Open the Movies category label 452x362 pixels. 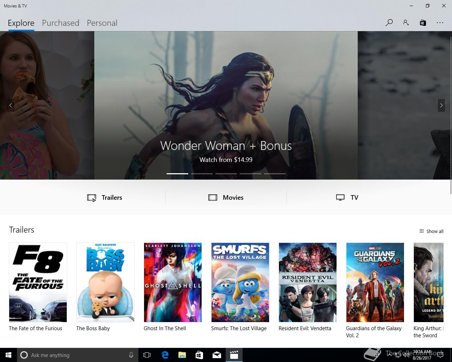233,198
